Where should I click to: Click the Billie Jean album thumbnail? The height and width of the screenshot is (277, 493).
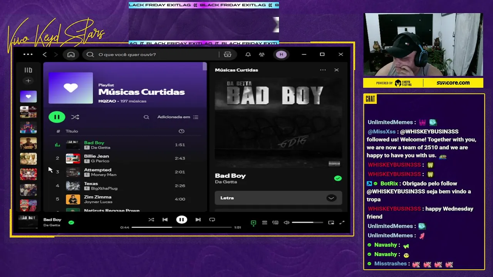pyautogui.click(x=73, y=159)
